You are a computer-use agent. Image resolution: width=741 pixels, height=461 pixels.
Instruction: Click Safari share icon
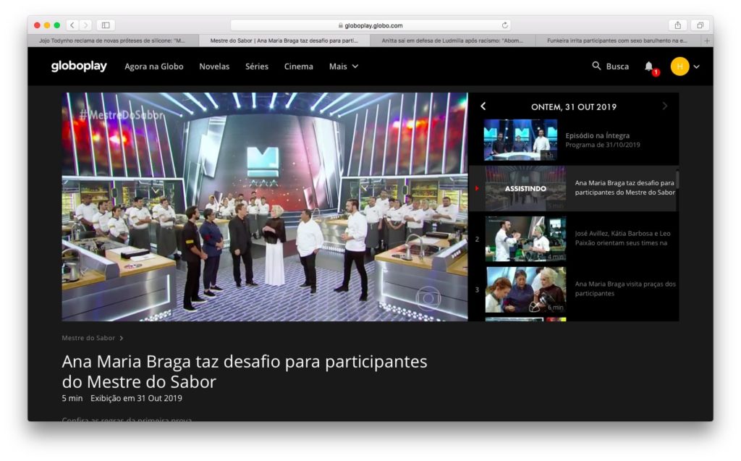pos(678,25)
